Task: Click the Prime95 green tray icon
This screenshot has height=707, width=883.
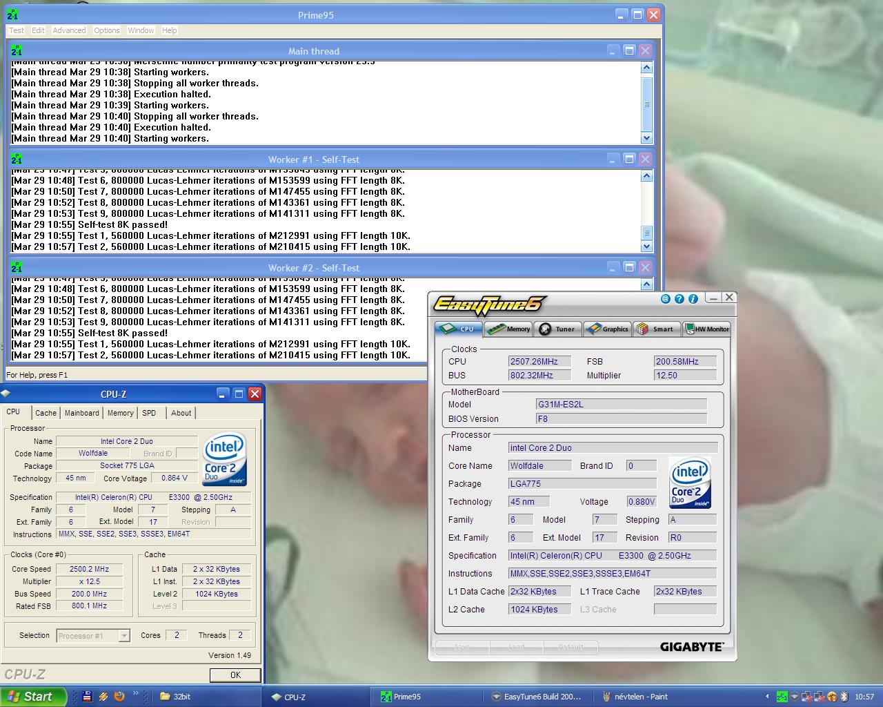Action: point(782,697)
